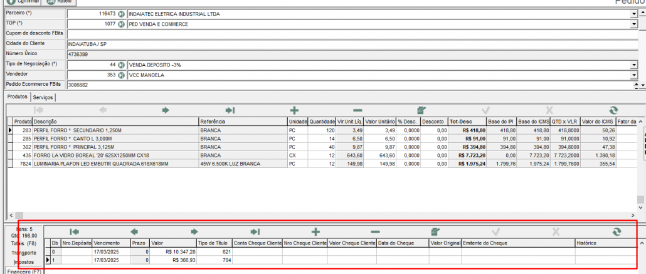The width and height of the screenshot is (646, 274).
Task: Click the add (plus) icon in the Produtos toolbar
Action: [294, 110]
